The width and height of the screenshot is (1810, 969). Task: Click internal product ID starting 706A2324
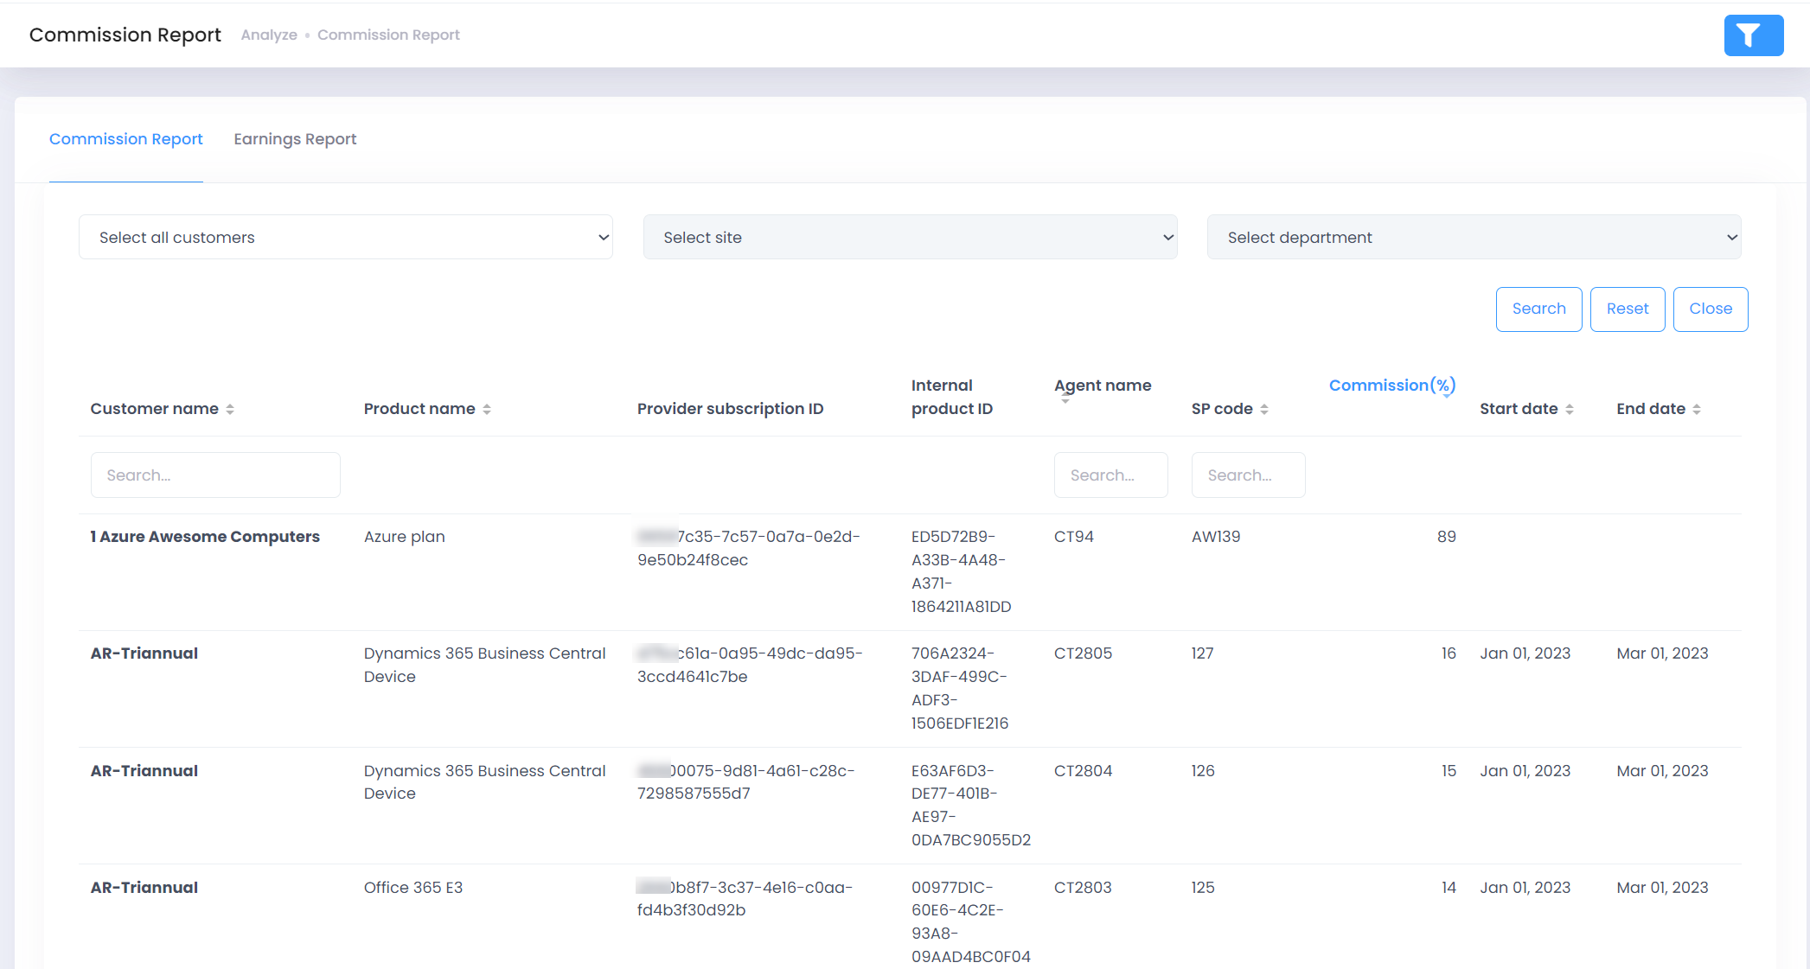(x=960, y=688)
